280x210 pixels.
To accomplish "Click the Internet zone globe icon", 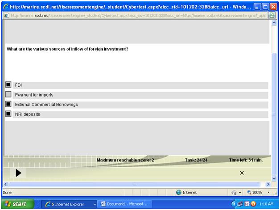I will pyautogui.click(x=179, y=192).
